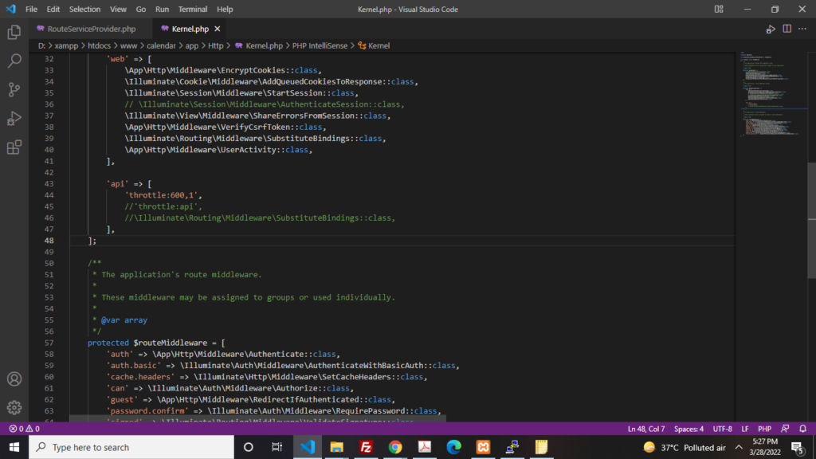Screen dimensions: 816x459
Task: Open the Terminal menu
Action: pos(192,10)
